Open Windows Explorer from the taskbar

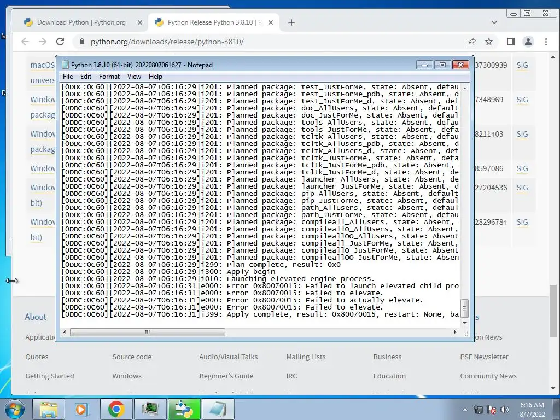coord(49,409)
